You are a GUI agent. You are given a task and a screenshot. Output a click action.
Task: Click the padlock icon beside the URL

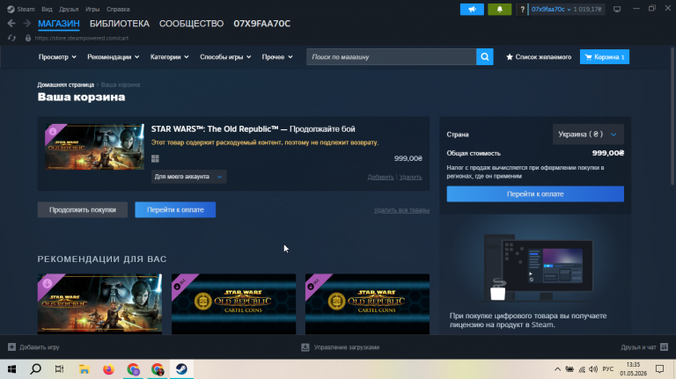(x=28, y=38)
